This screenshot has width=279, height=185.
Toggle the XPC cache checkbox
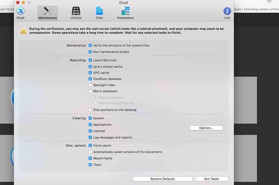tap(90, 73)
